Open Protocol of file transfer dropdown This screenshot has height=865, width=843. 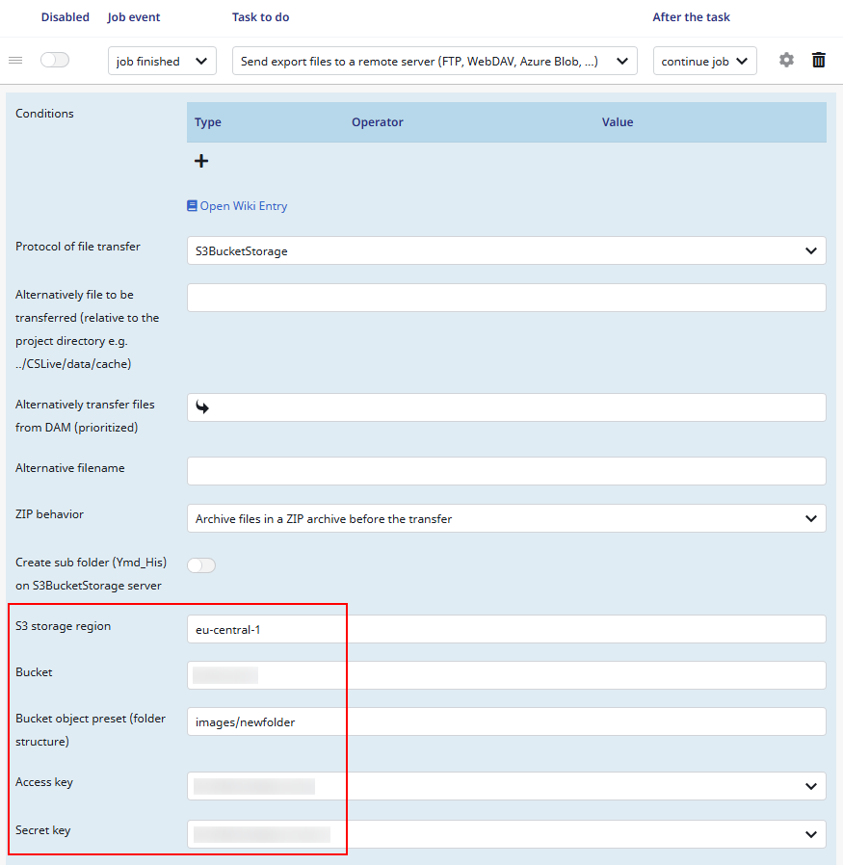coord(506,251)
